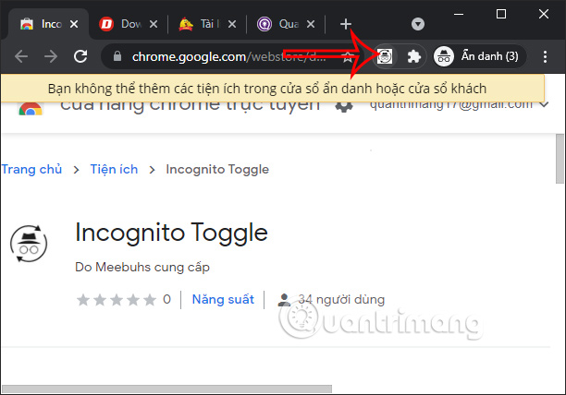Bookmark this page with star icon
This screenshot has height=395, width=566.
click(348, 56)
